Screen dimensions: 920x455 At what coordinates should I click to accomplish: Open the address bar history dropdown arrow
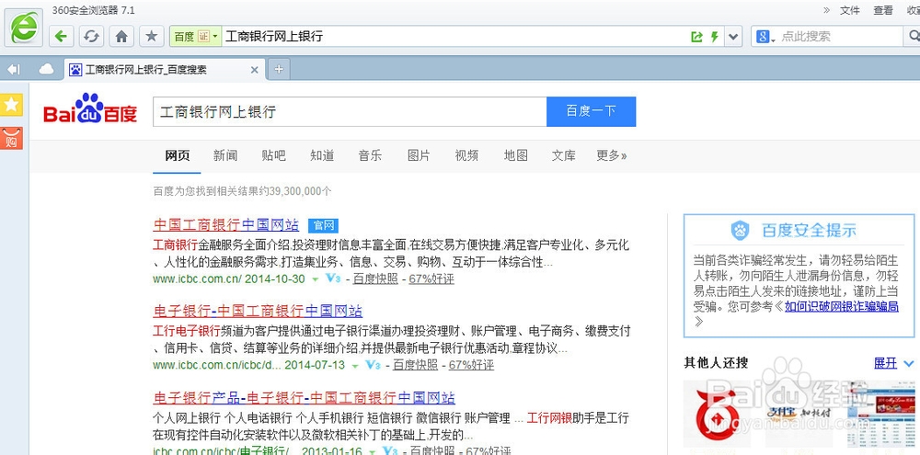coord(733,37)
